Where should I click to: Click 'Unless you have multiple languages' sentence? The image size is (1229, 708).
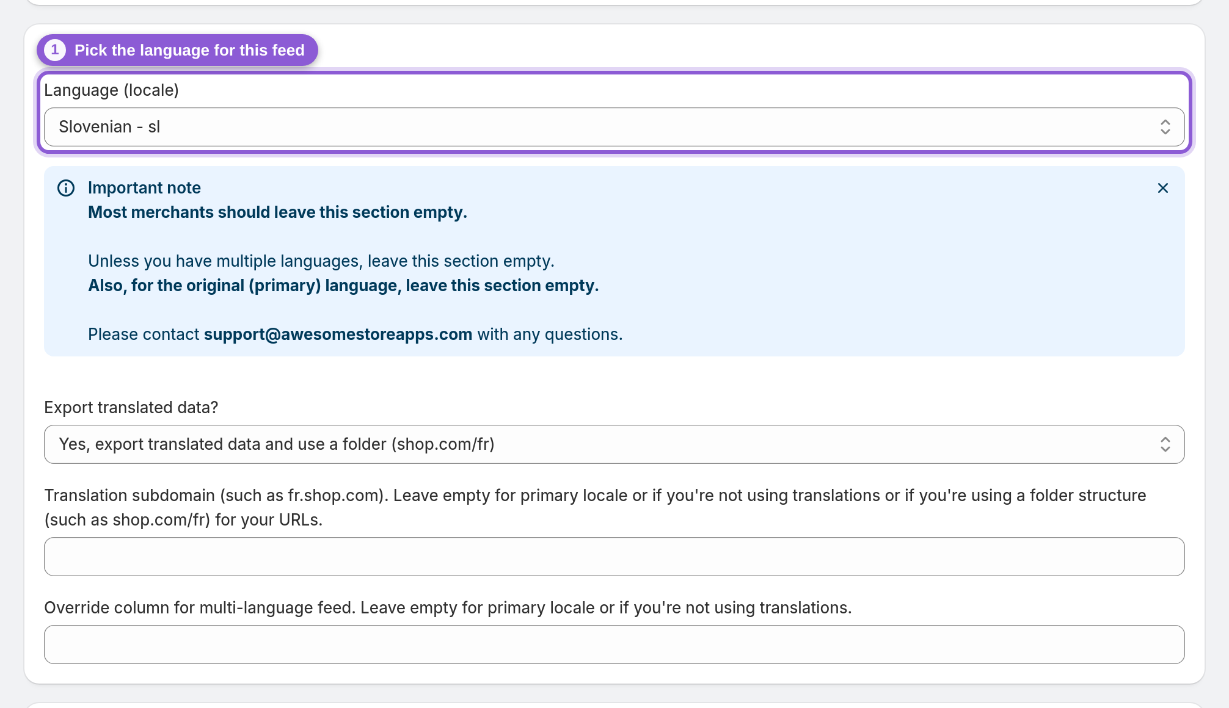[x=321, y=261]
